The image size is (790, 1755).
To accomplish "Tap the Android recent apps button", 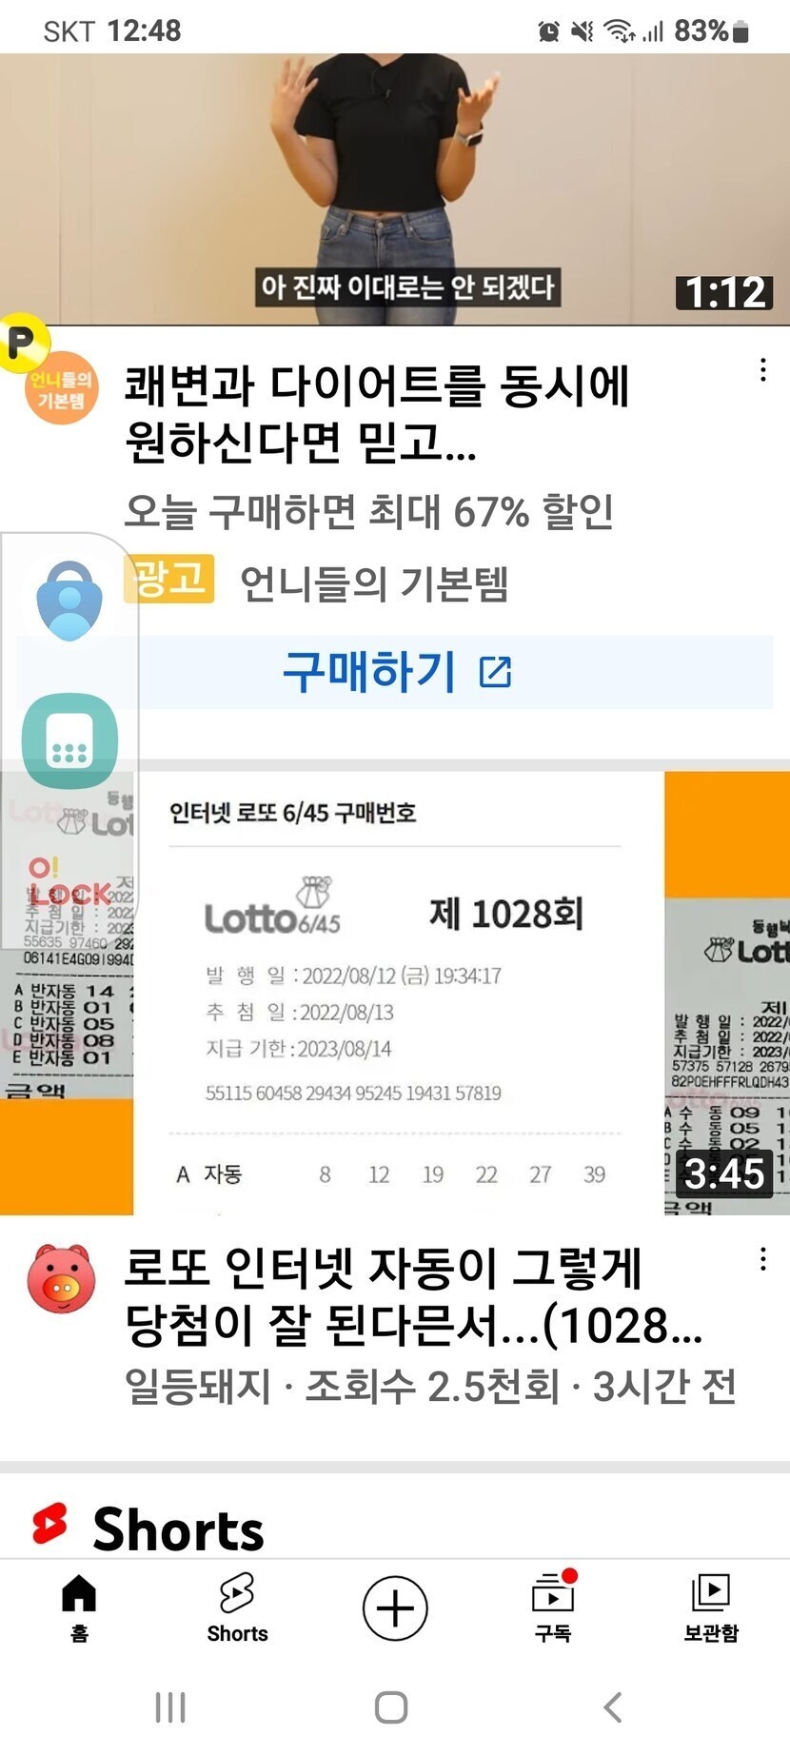I will pos(170,1707).
